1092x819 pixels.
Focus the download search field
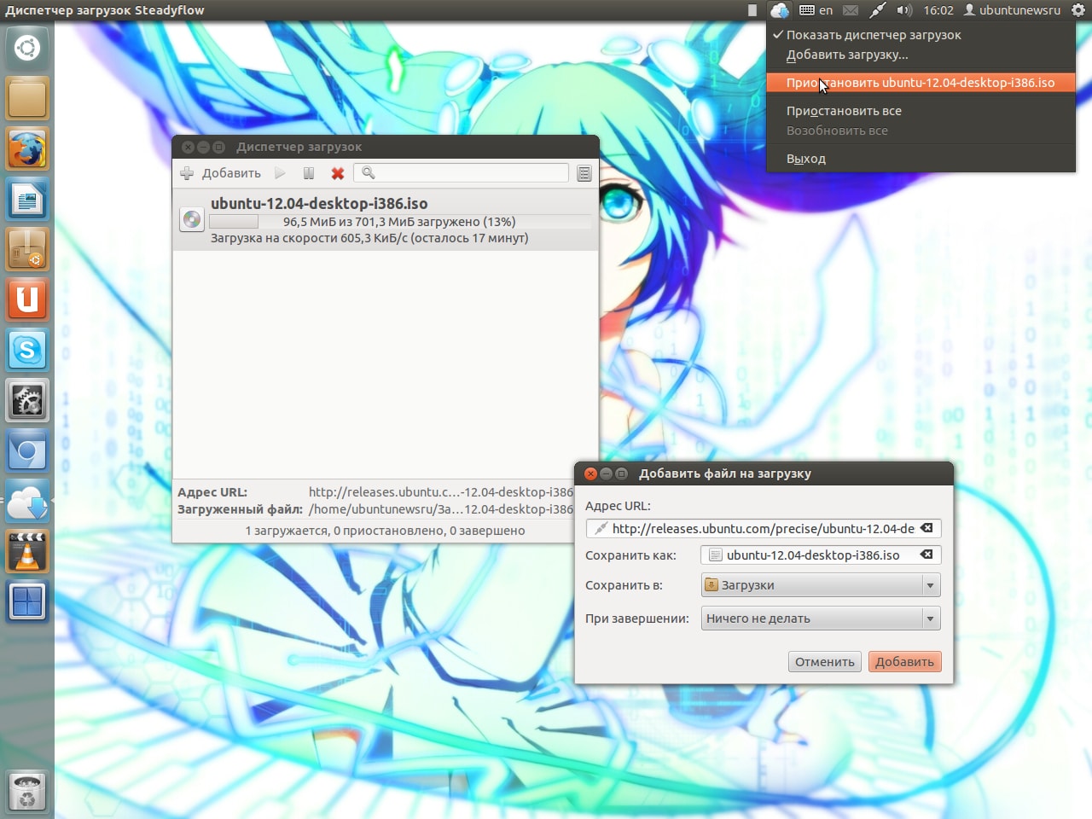[461, 173]
